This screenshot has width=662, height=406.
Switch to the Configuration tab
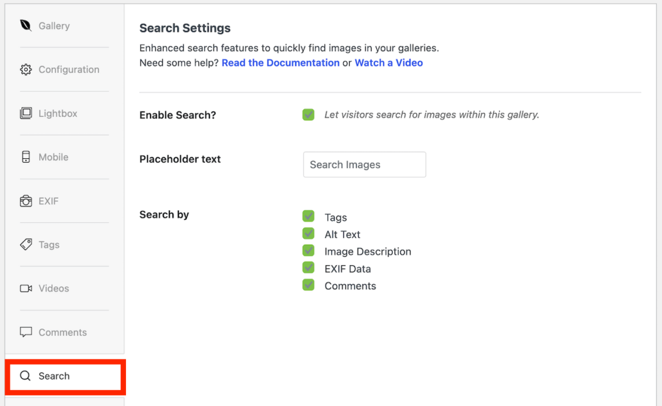click(x=69, y=70)
